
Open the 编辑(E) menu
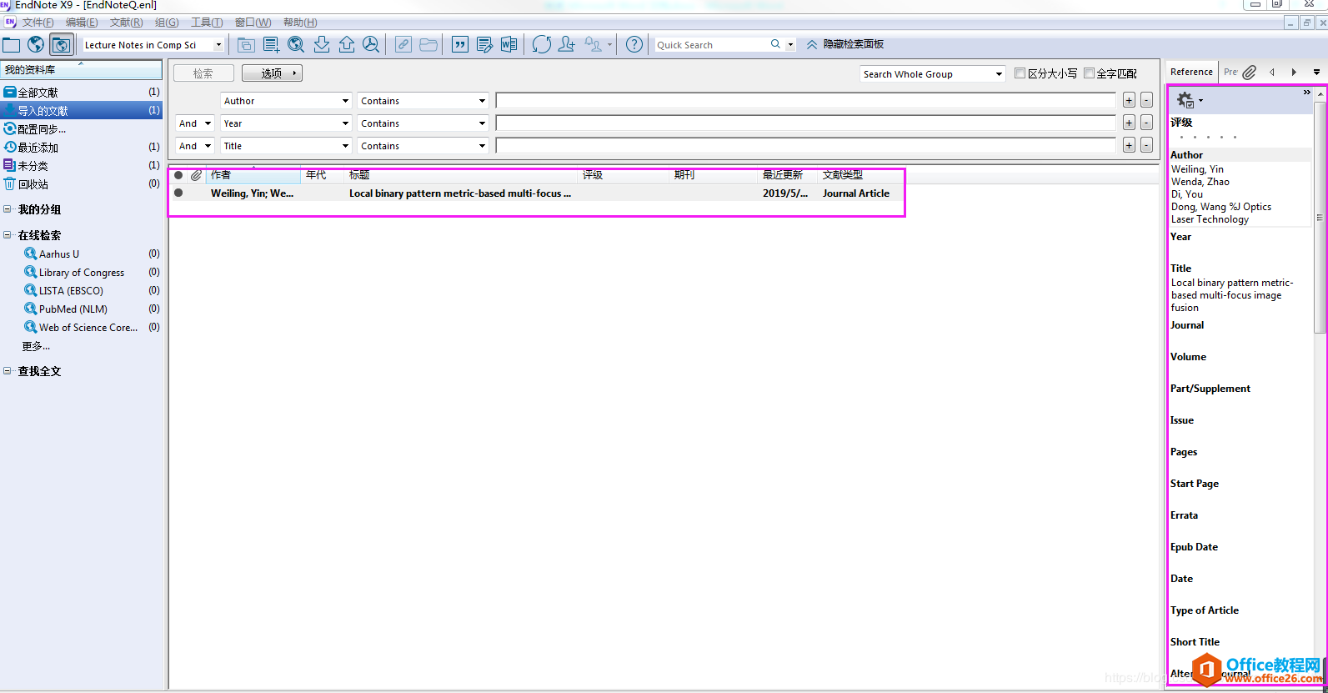[82, 23]
